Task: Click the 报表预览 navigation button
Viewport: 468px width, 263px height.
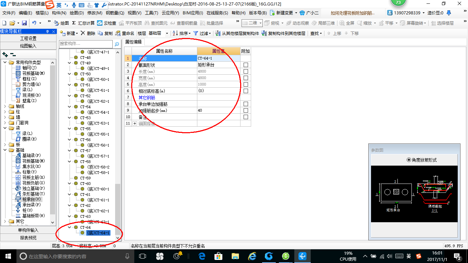Action: 28,238
